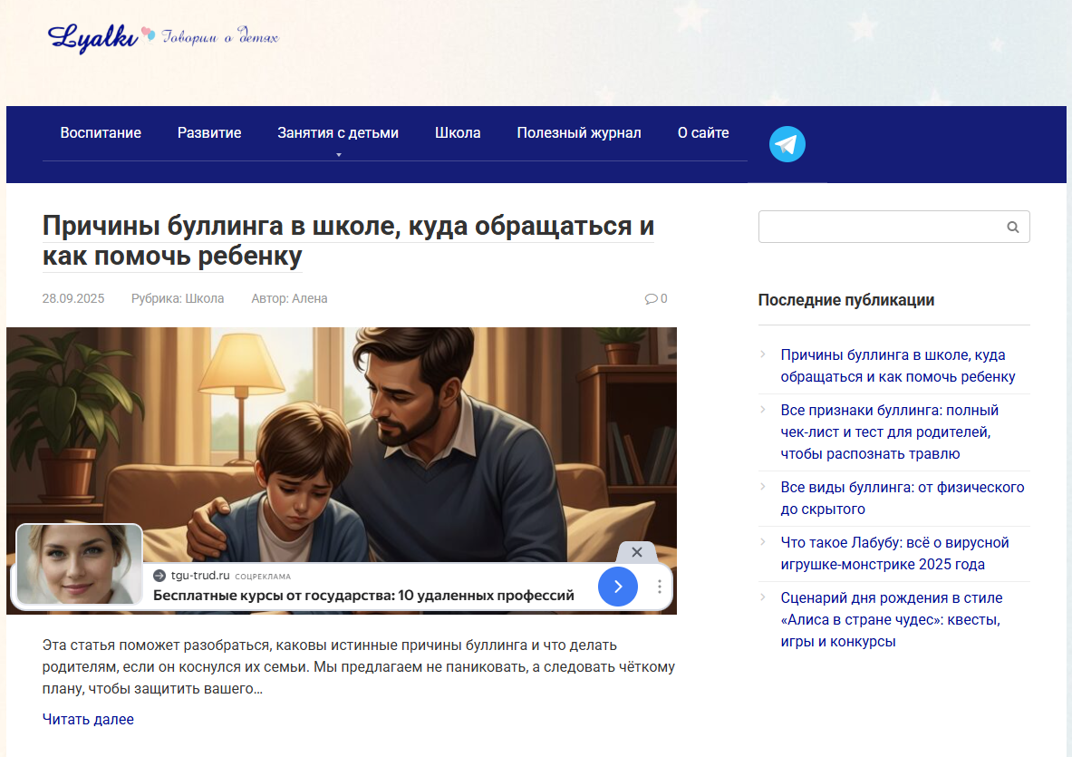Expand the Занятия с детьми submenu arrow
This screenshot has height=757, width=1072.
pyautogui.click(x=338, y=155)
